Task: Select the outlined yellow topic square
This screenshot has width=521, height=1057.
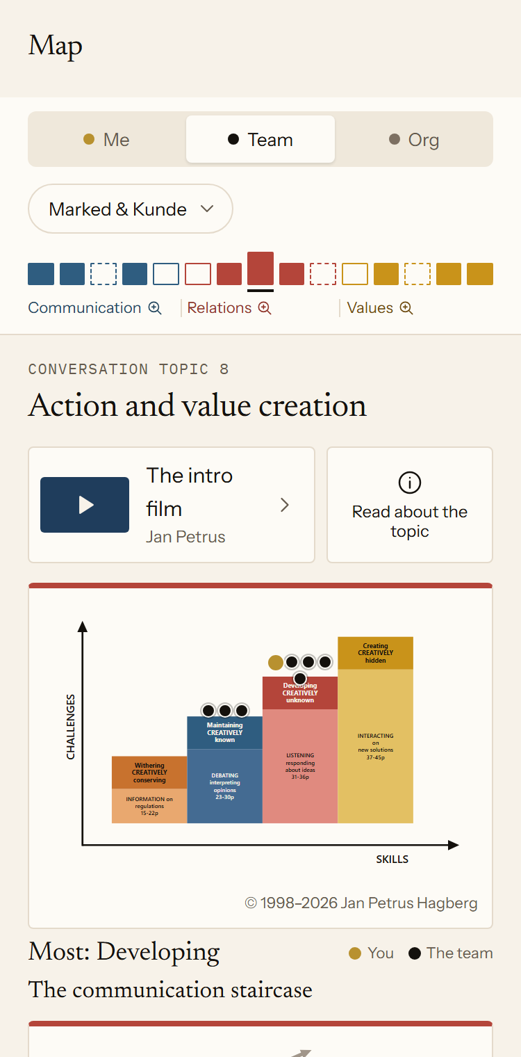Action: (355, 274)
